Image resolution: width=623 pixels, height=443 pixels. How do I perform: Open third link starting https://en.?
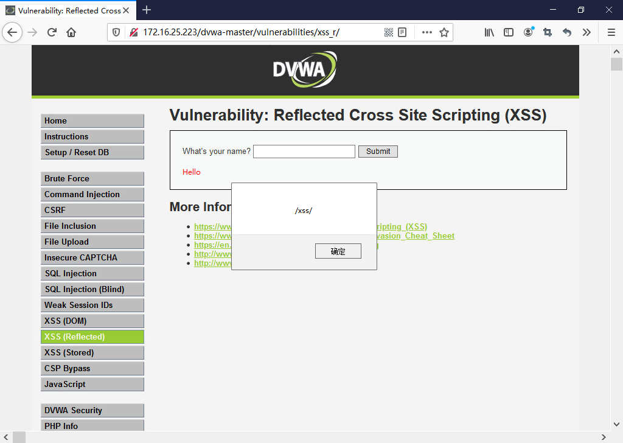(x=212, y=245)
